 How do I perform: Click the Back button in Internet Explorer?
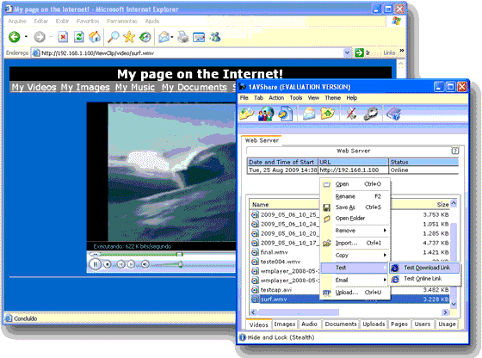[14, 37]
